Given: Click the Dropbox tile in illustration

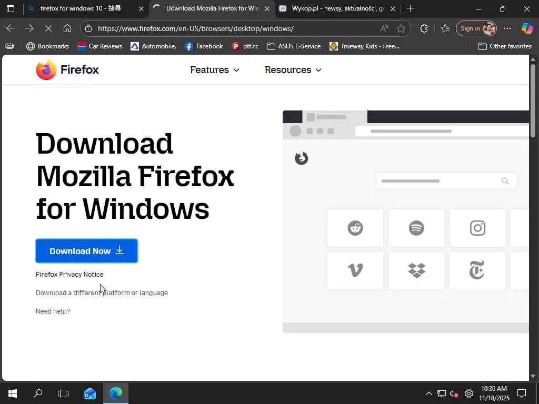Looking at the screenshot, I should click(416, 270).
